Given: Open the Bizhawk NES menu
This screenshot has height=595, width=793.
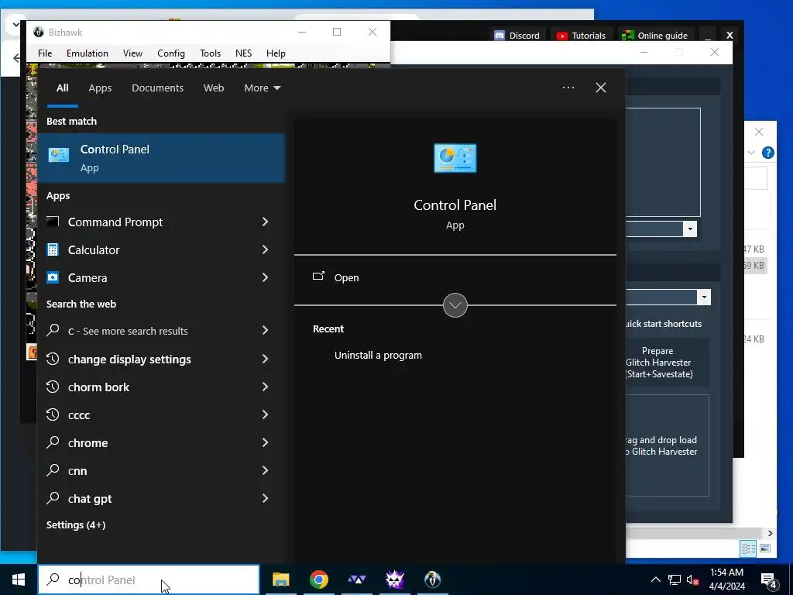Looking at the screenshot, I should pyautogui.click(x=243, y=53).
